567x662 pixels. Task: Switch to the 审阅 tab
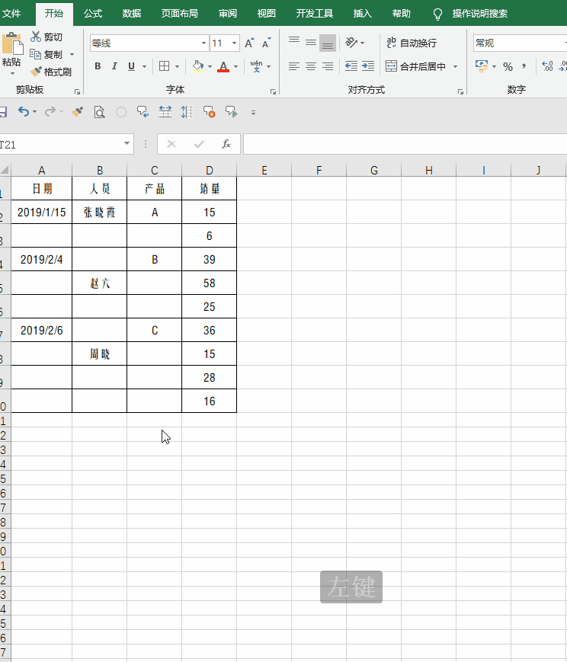click(228, 14)
